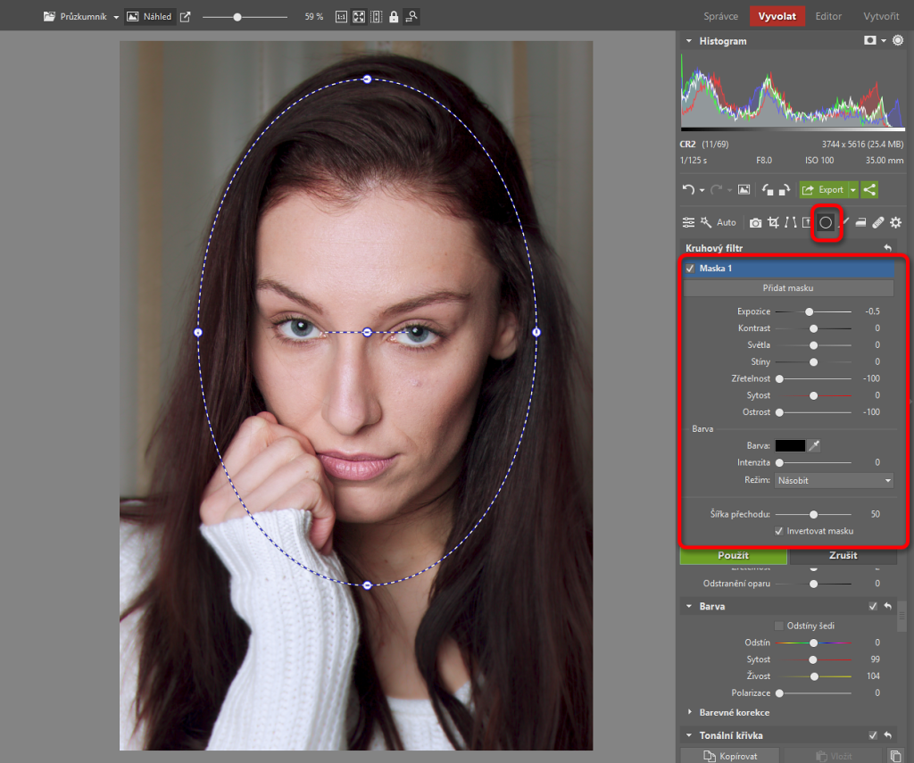
Task: Fit the image width icon
Action: [377, 16]
